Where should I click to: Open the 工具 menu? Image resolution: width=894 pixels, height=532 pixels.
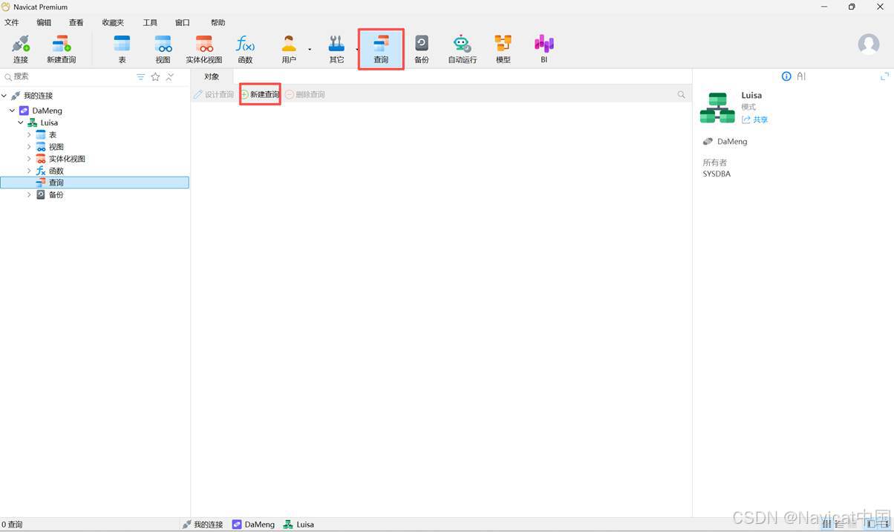point(150,23)
